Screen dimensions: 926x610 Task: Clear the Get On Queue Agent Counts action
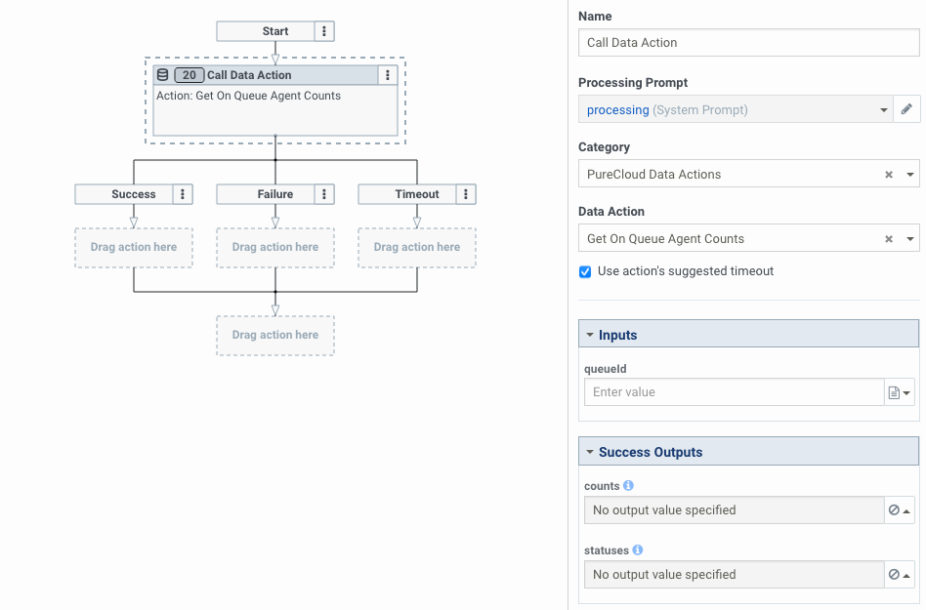tap(888, 238)
